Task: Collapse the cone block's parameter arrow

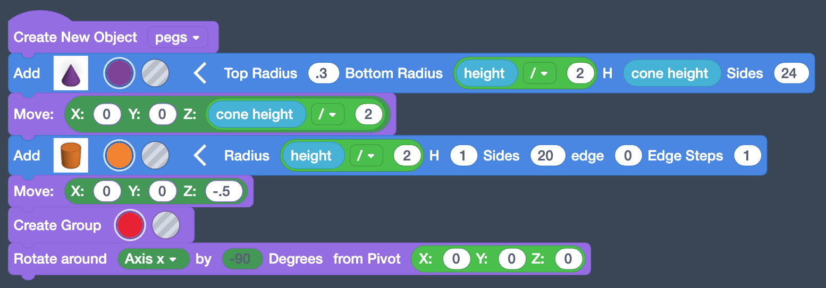Action: (200, 73)
